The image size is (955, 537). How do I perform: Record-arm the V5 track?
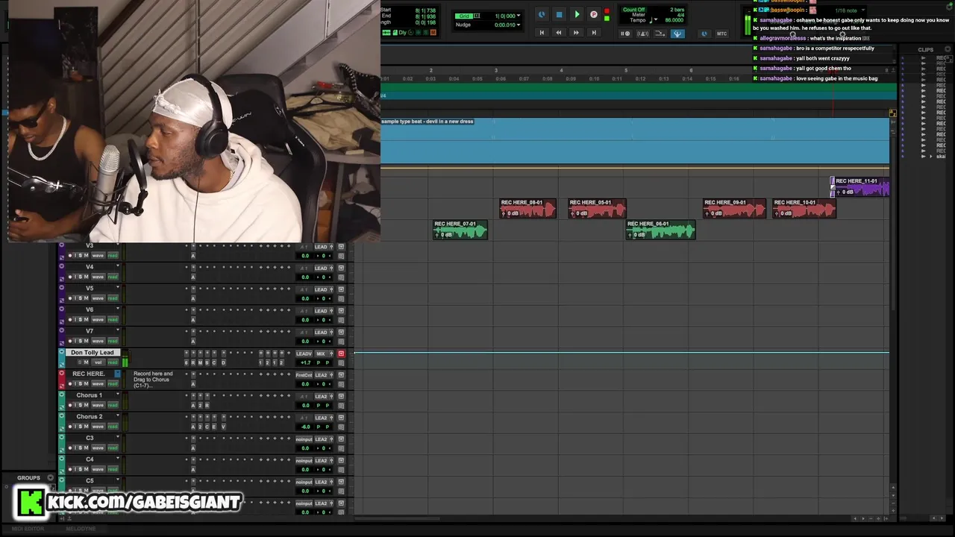tap(70, 298)
